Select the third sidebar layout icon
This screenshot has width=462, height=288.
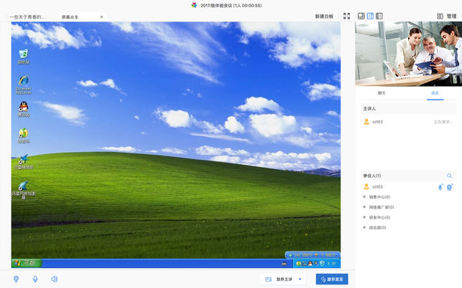click(x=379, y=16)
